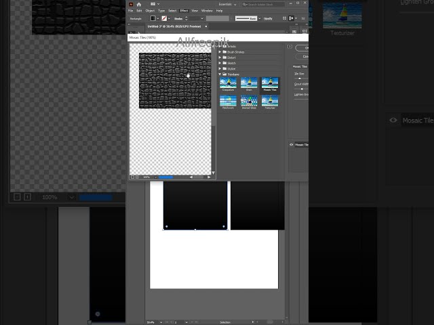
Task: Click the Illustrator Home icon
Action: coord(139,4)
